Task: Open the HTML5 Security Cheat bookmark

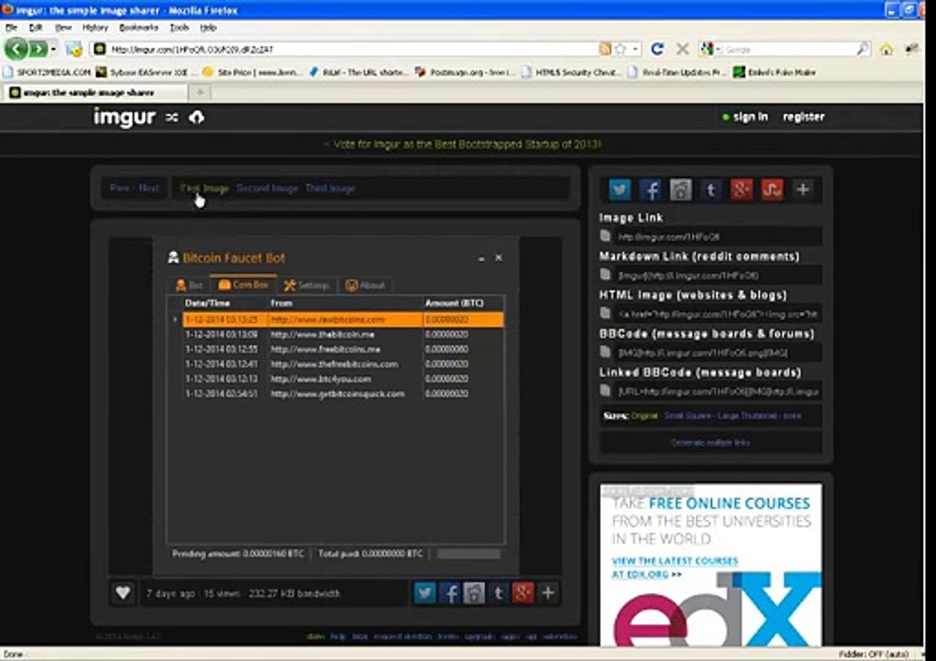Action: coord(571,72)
